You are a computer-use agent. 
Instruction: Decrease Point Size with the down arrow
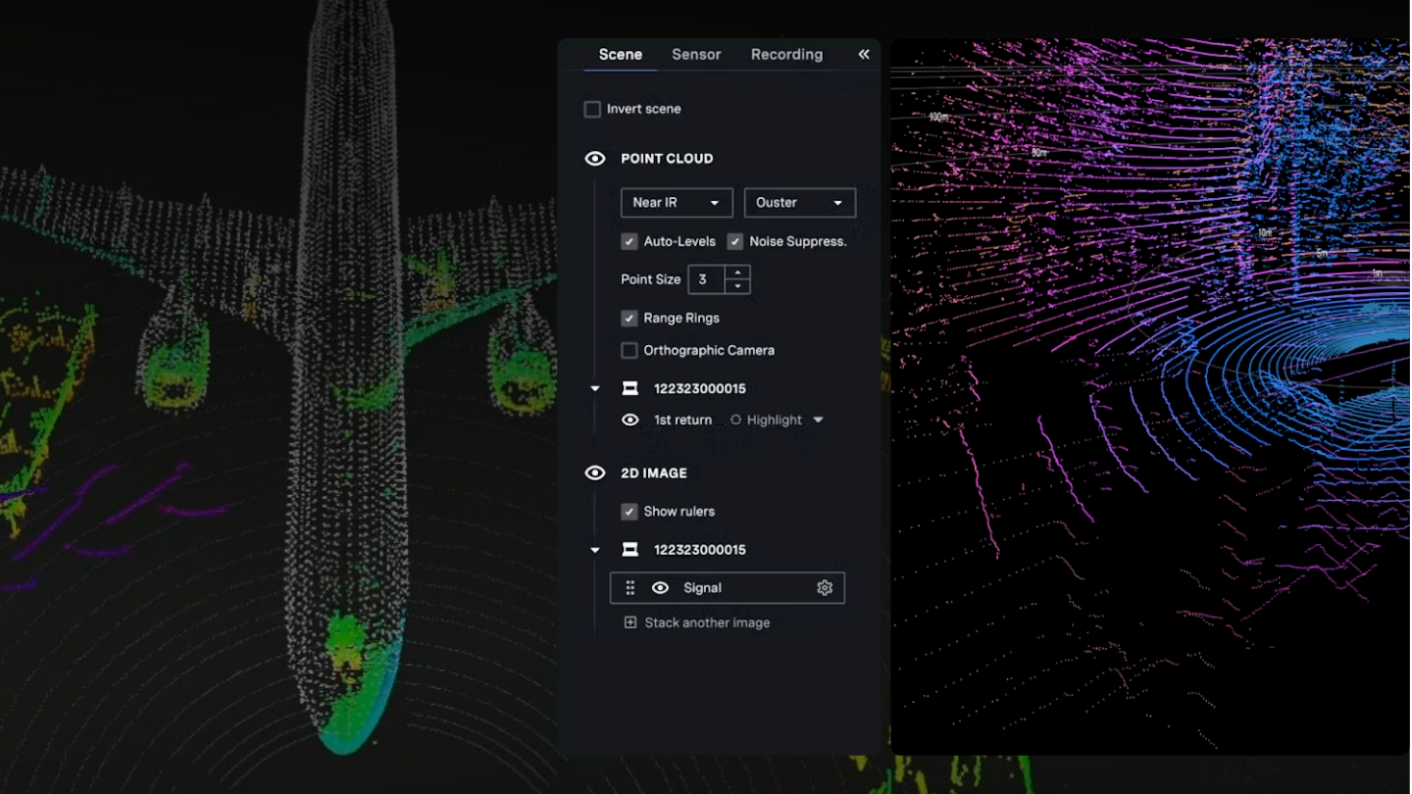[737, 286]
